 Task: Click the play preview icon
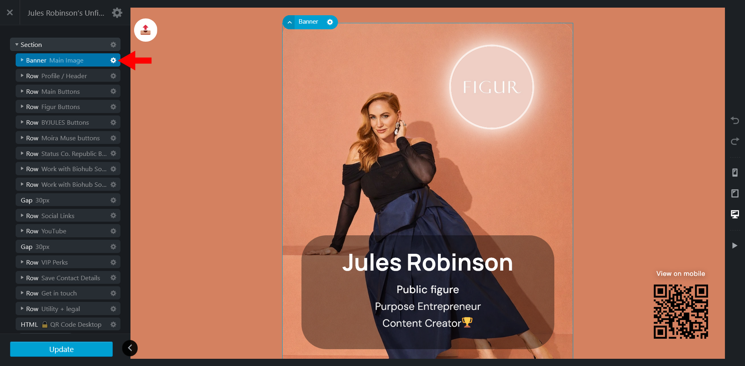click(735, 245)
